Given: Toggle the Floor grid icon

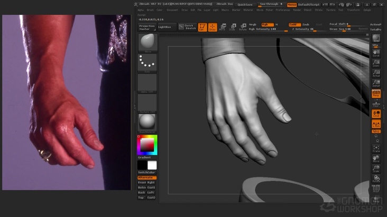Looking at the screenshot, I should click(x=376, y=104).
